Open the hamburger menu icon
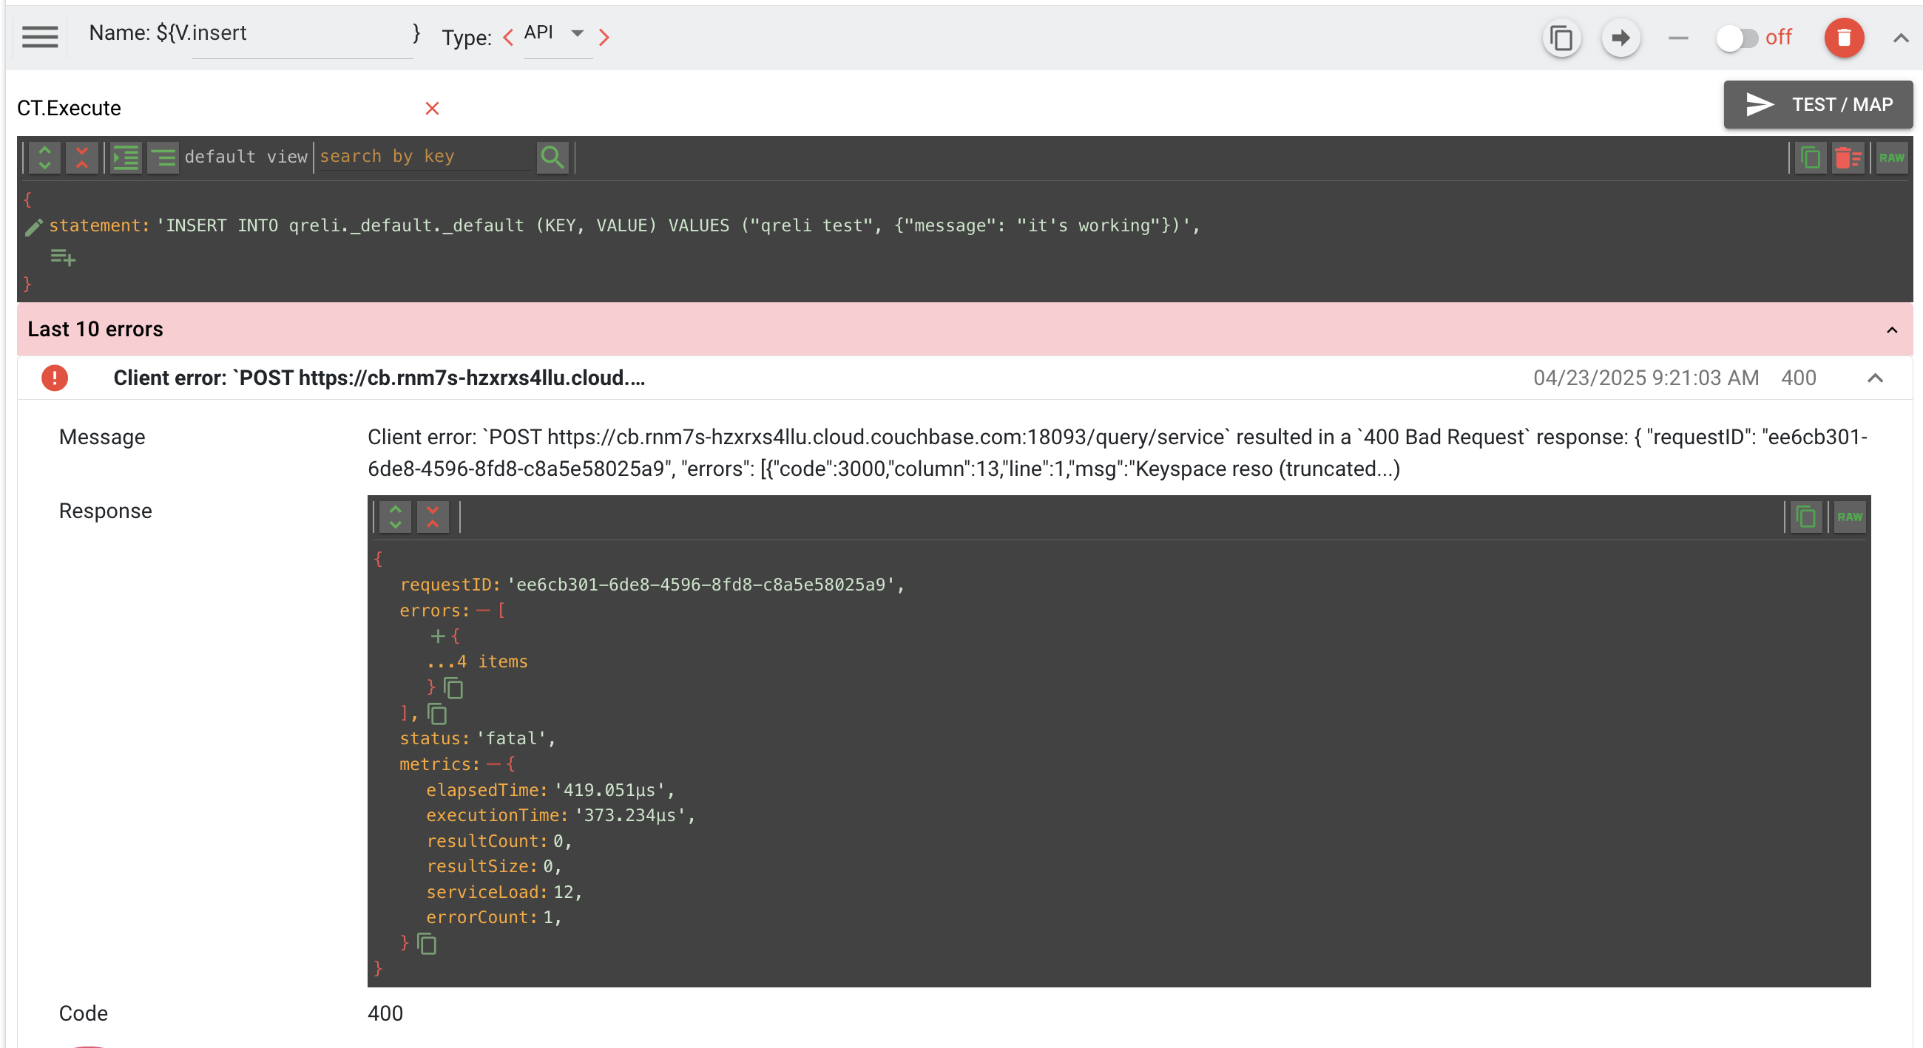The width and height of the screenshot is (1923, 1048). 41,36
